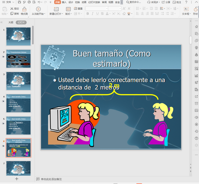The image size is (199, 184).
Task: Switch to the 动画 (Animation) tab
Action: pyautogui.click(x=84, y=2)
